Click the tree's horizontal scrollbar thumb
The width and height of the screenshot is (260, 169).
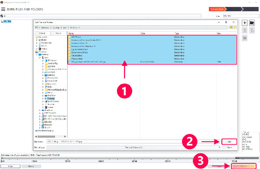click(46, 136)
